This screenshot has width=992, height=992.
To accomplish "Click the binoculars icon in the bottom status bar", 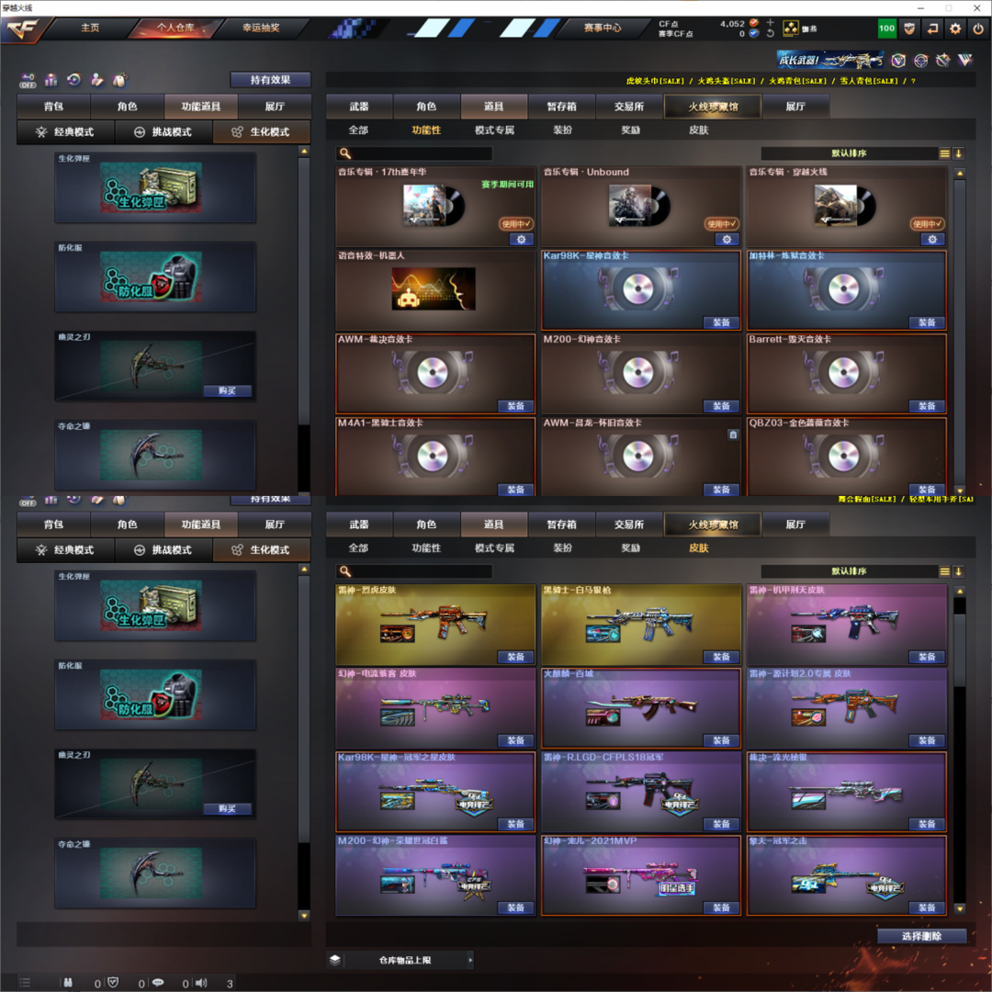I will click(68, 983).
